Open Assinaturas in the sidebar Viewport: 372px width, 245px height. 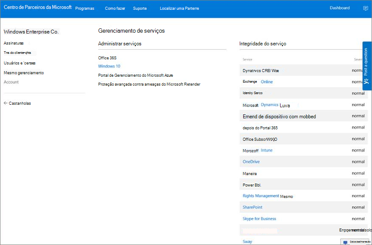(14, 43)
